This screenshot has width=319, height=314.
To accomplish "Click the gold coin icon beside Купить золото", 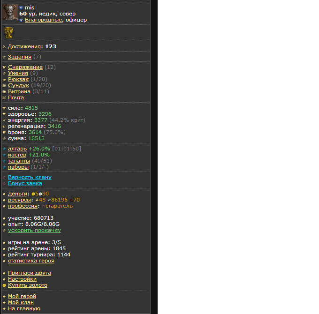I will coord(4,285).
